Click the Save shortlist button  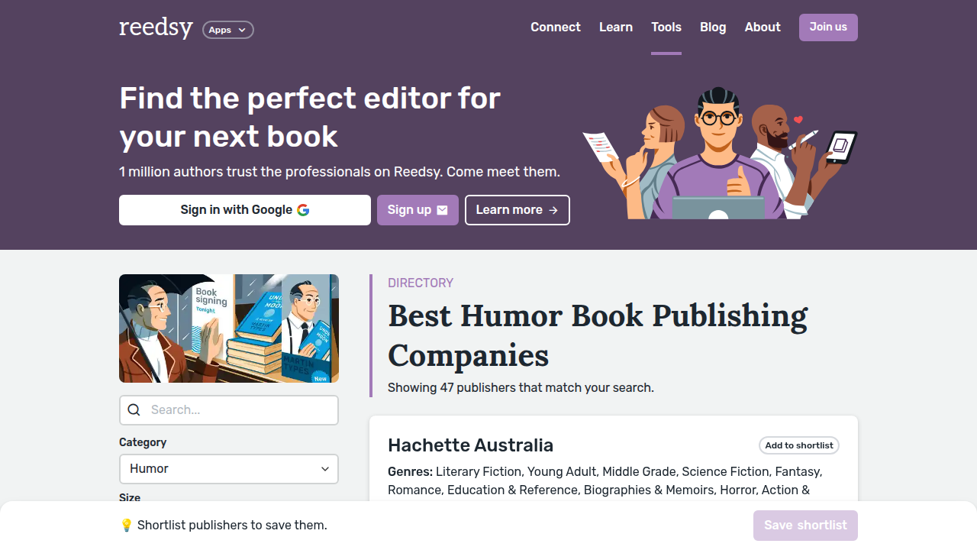pos(805,526)
